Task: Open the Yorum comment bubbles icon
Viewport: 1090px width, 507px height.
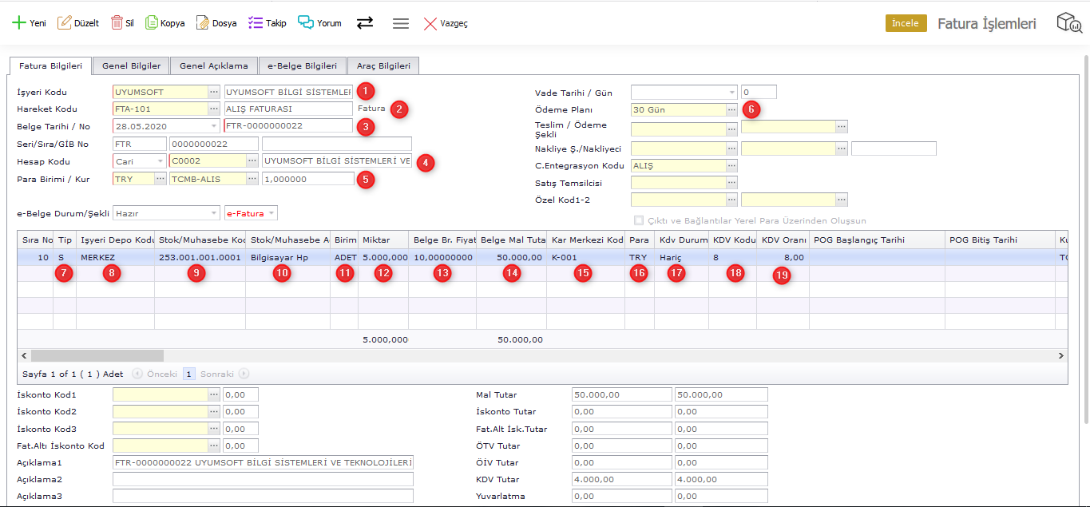Action: click(306, 23)
